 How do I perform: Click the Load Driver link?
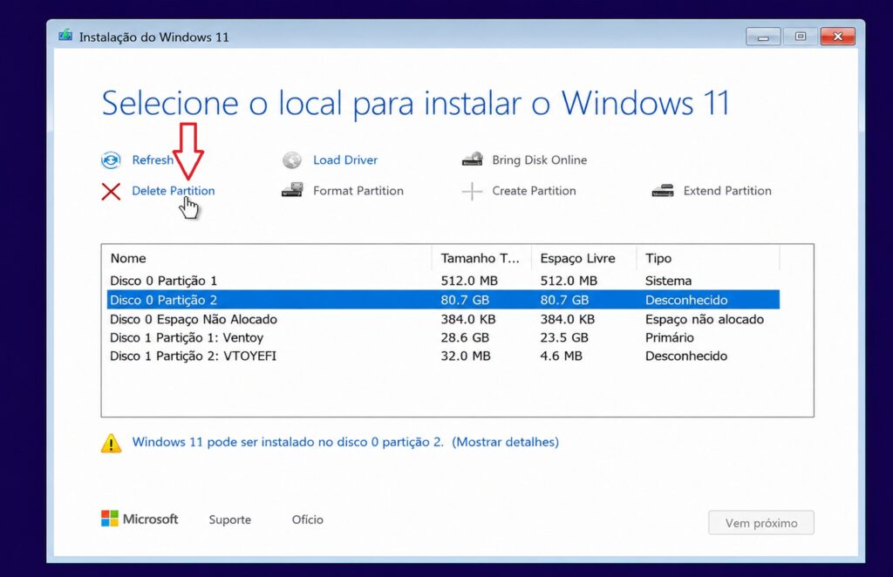[345, 160]
